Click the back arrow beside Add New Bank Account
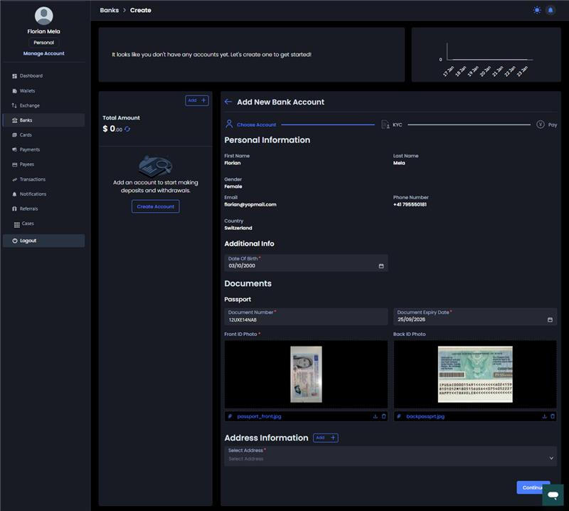Screen dimensions: 569x511 pyautogui.click(x=228, y=102)
